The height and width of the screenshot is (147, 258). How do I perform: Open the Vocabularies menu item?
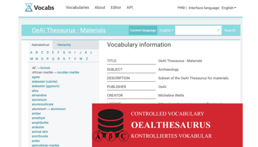(x=77, y=8)
